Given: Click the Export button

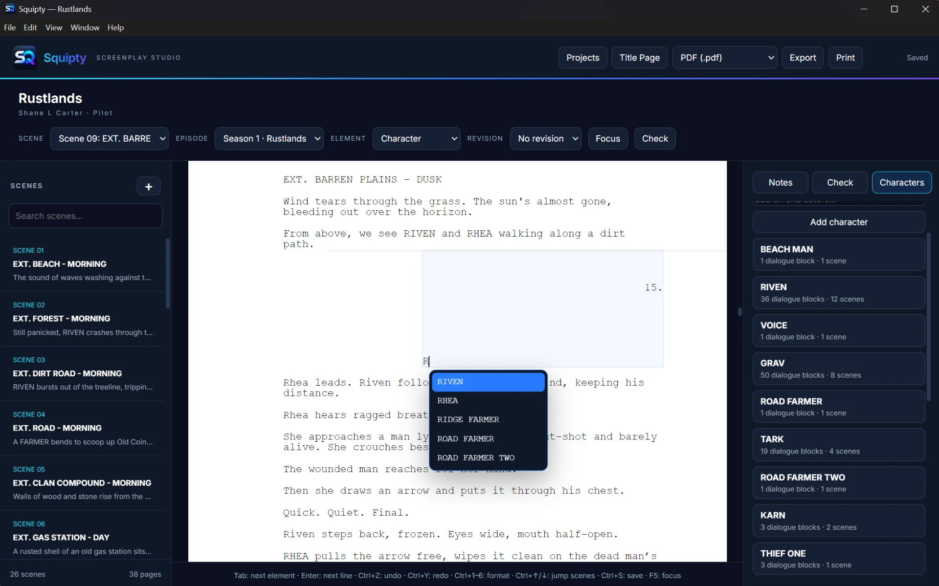Looking at the screenshot, I should click(x=803, y=58).
